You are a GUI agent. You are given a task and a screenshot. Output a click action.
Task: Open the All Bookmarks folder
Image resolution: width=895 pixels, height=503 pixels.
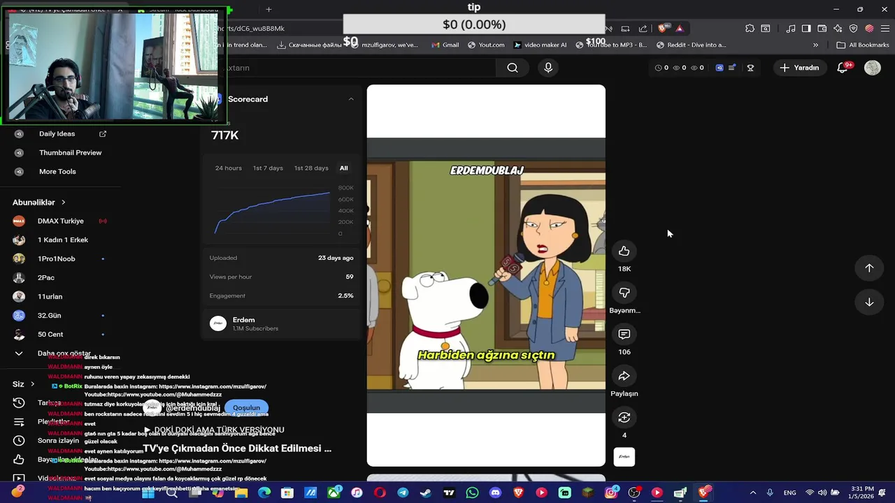pos(863,45)
